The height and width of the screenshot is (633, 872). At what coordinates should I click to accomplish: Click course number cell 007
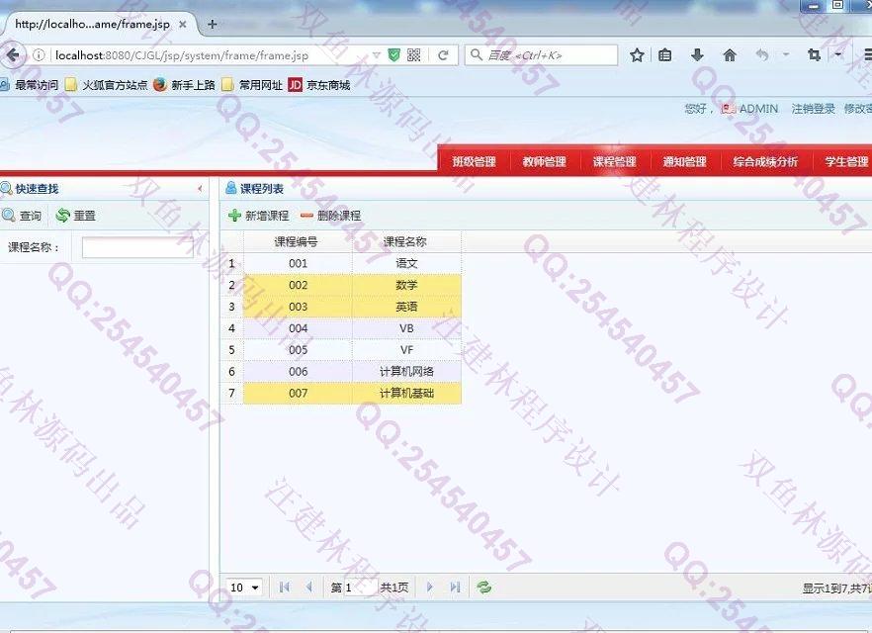[x=299, y=394]
